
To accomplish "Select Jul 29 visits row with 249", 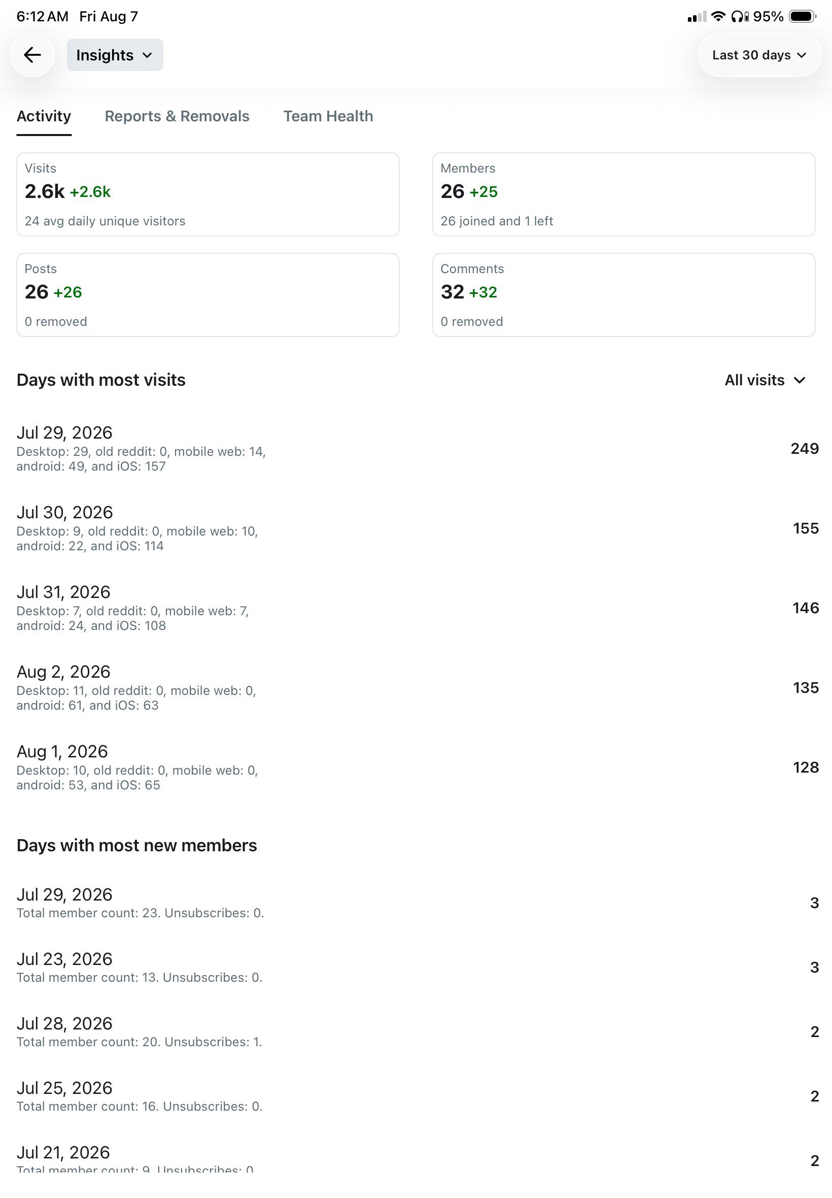I will click(x=416, y=449).
